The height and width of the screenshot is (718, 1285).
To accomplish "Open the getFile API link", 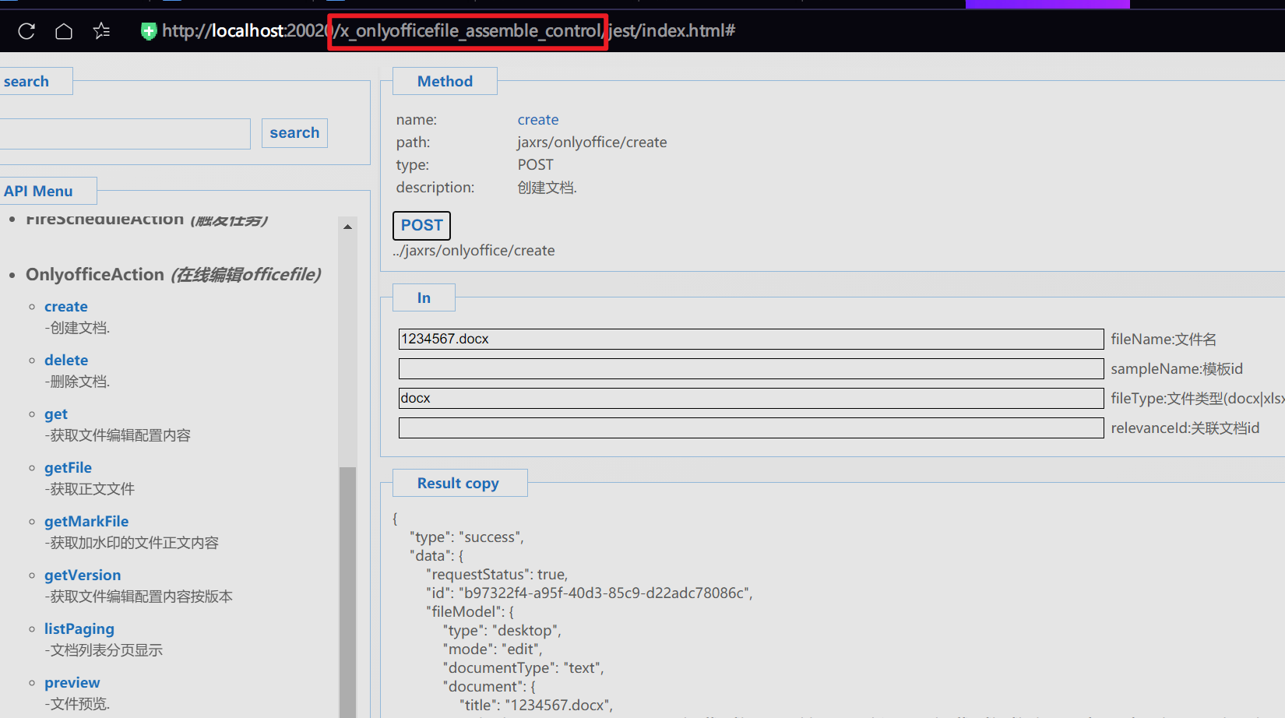I will 68,467.
